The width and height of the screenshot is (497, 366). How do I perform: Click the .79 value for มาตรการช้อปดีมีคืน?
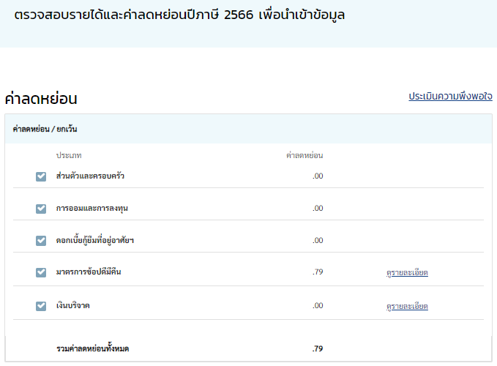pyautogui.click(x=318, y=272)
